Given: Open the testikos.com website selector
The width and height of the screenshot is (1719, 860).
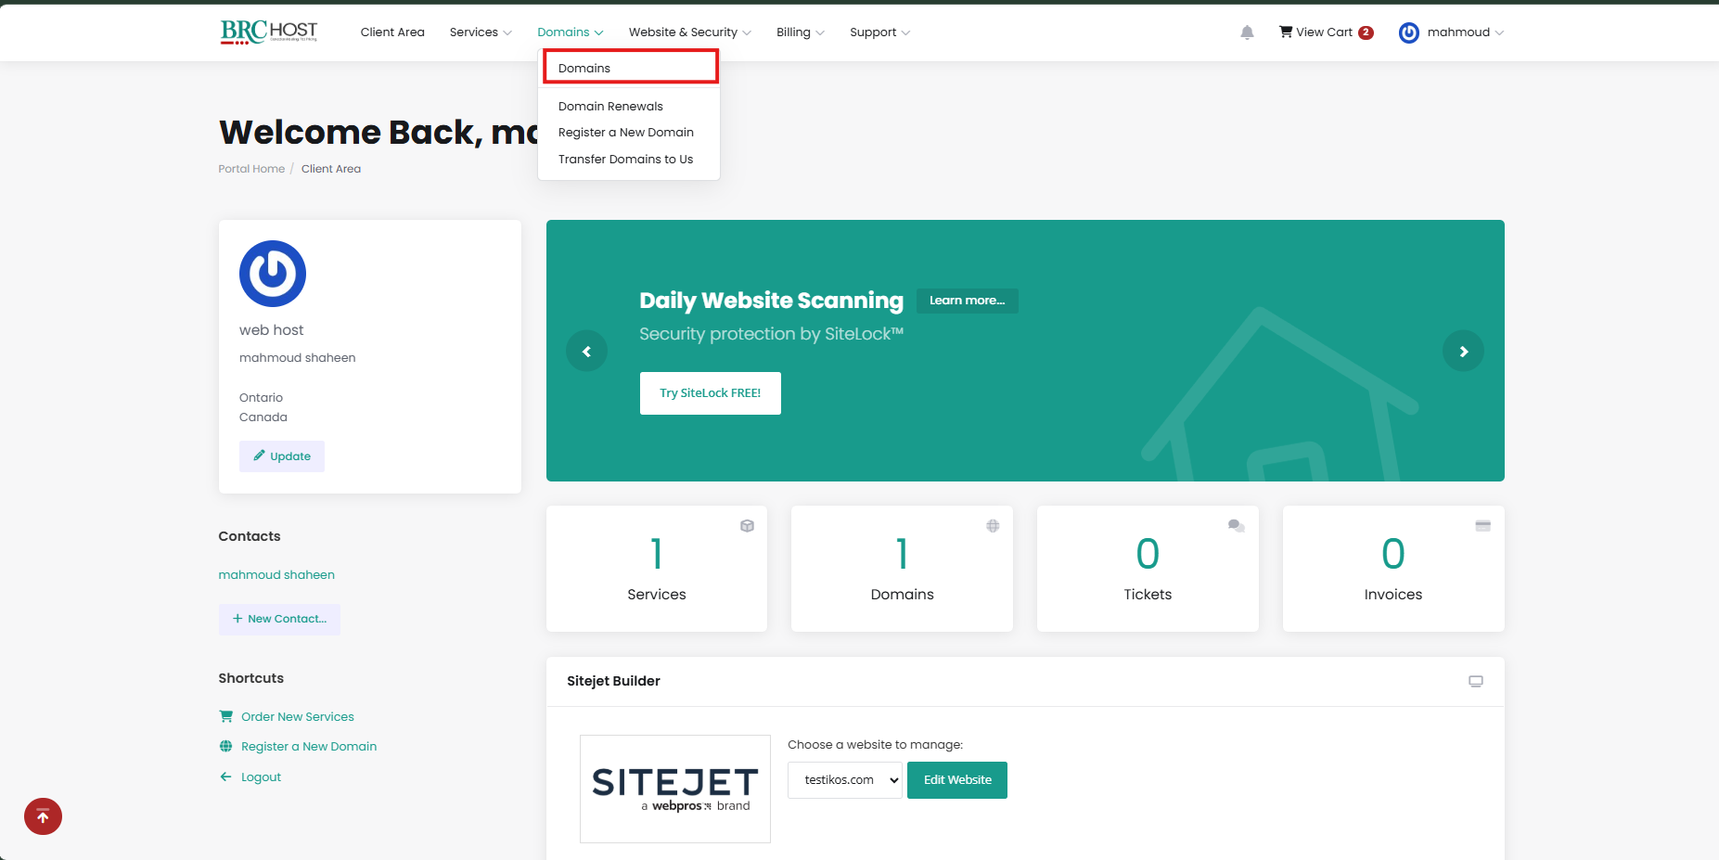Looking at the screenshot, I should (844, 780).
